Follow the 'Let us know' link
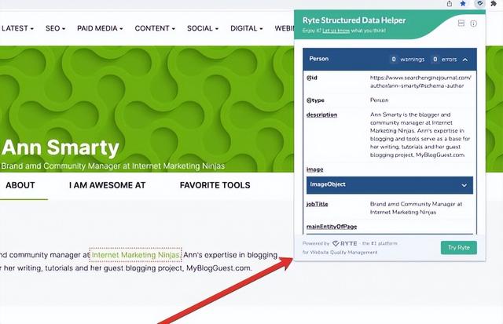 pyautogui.click(x=336, y=31)
